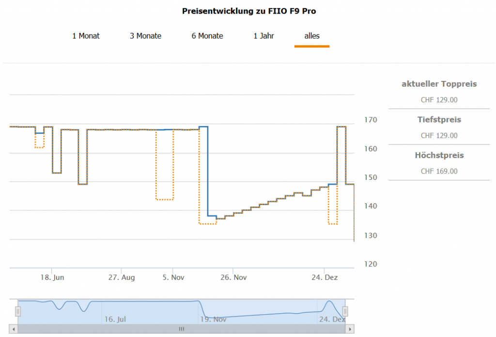
Task: Click the horizontal scrollbar grip
Action: (182, 329)
